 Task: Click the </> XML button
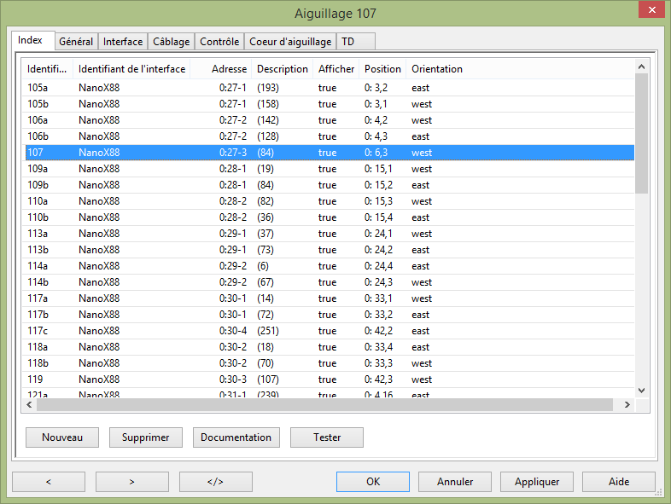coord(215,482)
